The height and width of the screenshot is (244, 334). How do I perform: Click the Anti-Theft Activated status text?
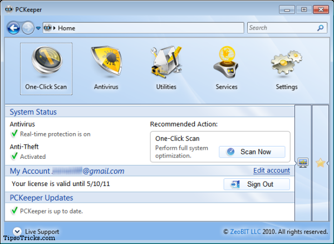pyautogui.click(x=33, y=157)
